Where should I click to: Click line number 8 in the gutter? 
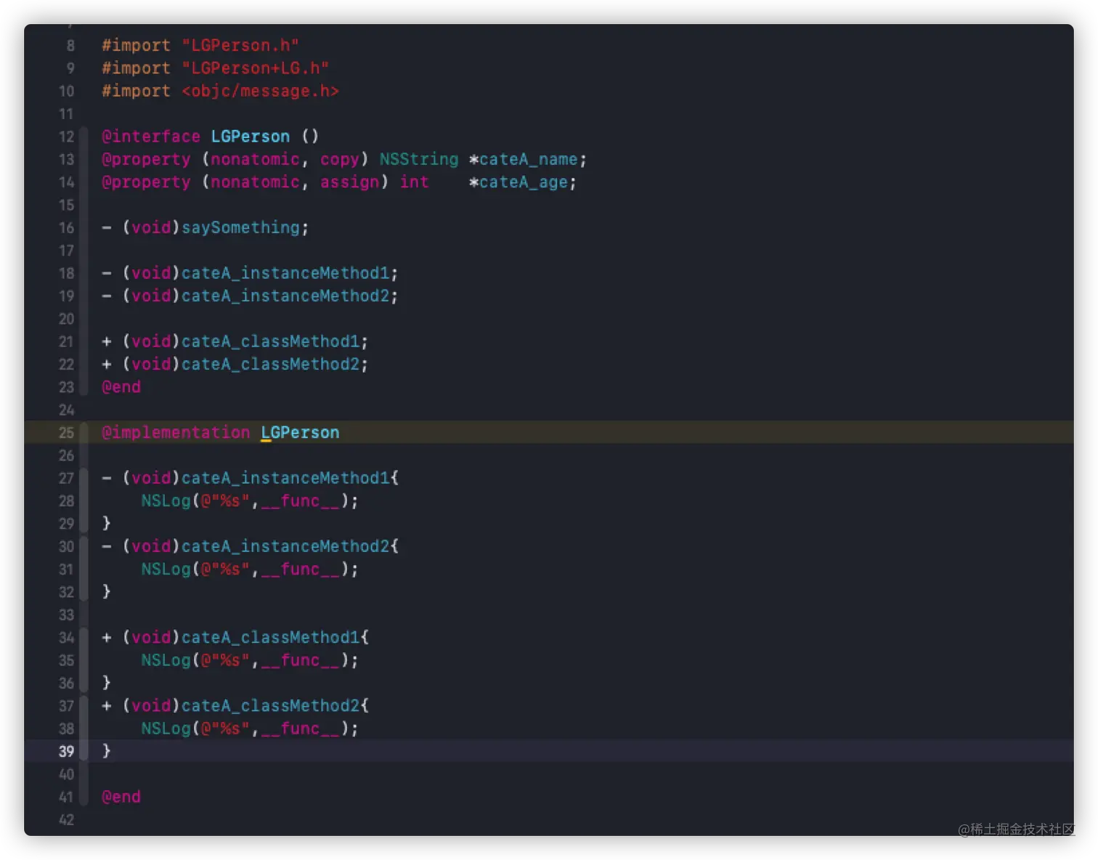click(70, 46)
